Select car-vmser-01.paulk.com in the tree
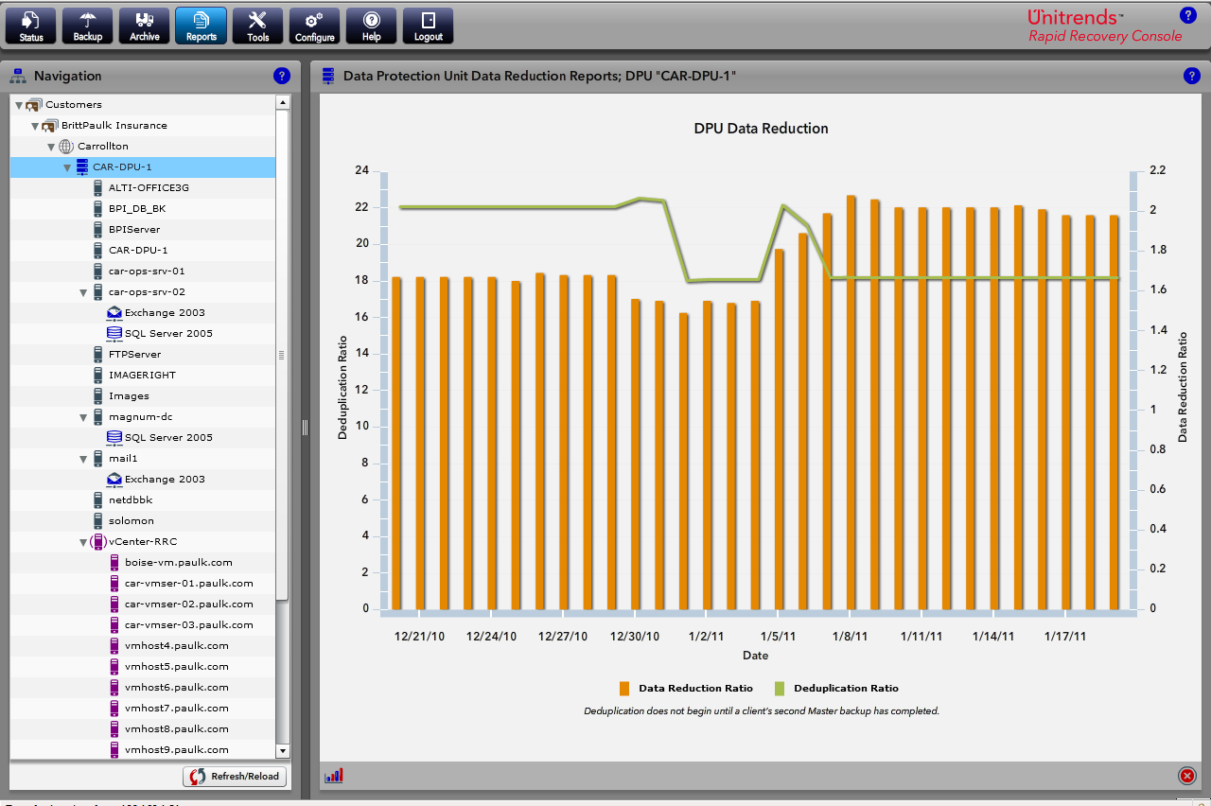Screen dimensions: 1211x806 [189, 584]
